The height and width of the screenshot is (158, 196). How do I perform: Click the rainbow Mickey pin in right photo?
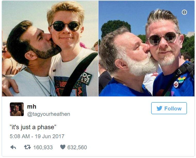[x=182, y=80]
